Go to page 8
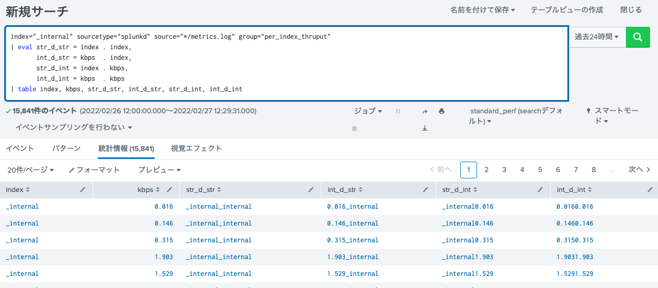658x288 pixels. 594,169
